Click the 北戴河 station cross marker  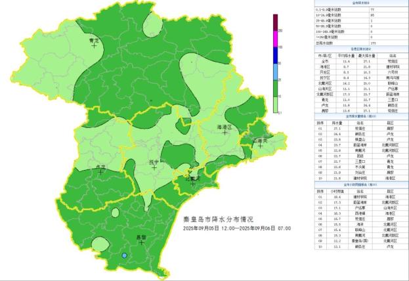click(x=192, y=183)
